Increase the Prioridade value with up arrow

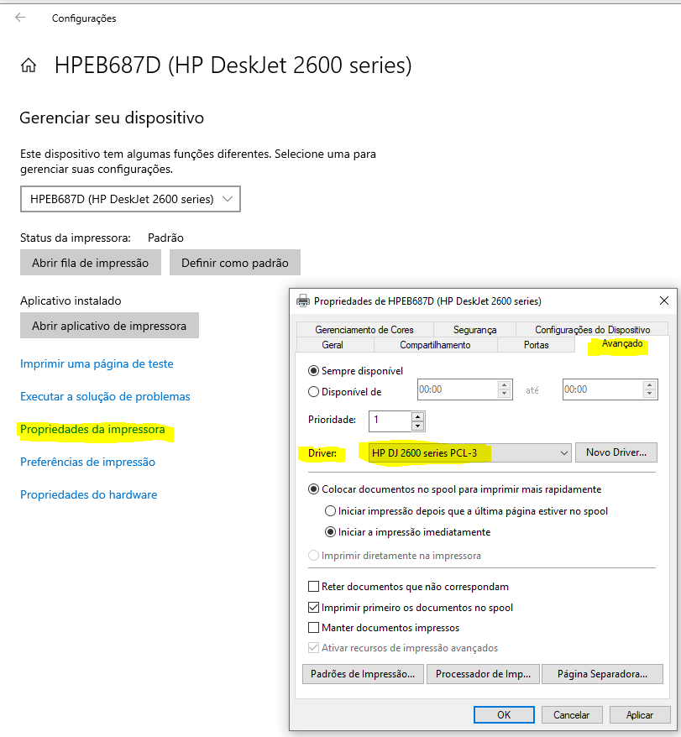point(417,416)
